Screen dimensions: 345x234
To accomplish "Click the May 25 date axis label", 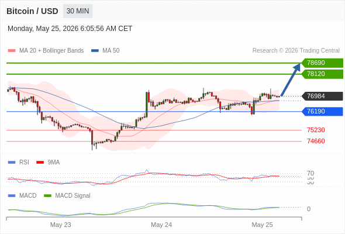I will 262,225.
